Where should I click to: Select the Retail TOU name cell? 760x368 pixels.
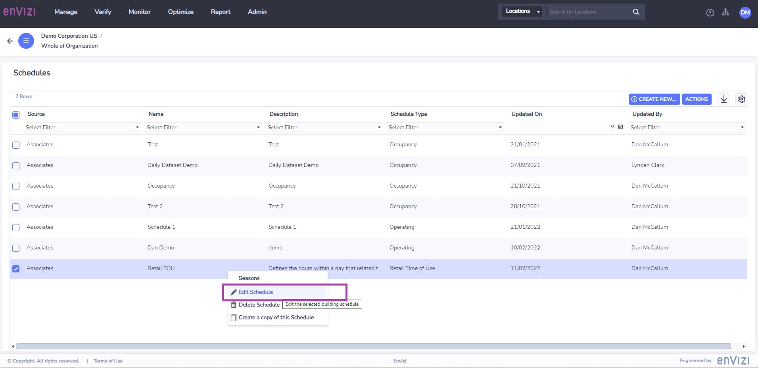[161, 268]
